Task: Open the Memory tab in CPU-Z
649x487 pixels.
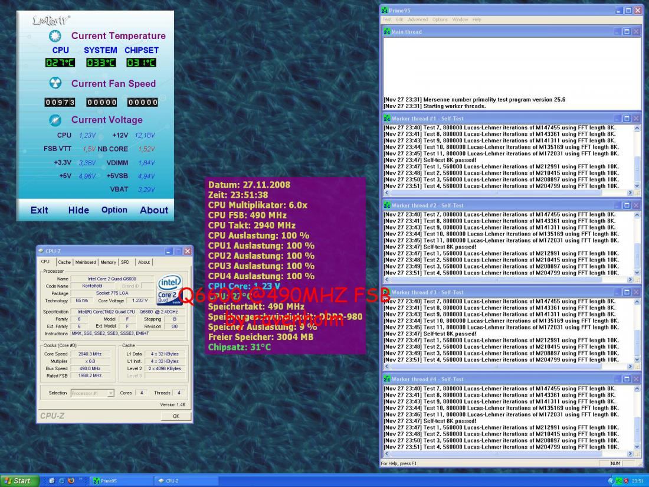Action: click(108, 262)
